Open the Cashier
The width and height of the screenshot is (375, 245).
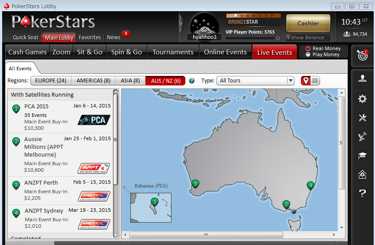[x=308, y=23]
